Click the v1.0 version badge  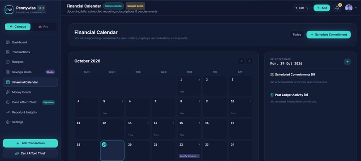41,8
